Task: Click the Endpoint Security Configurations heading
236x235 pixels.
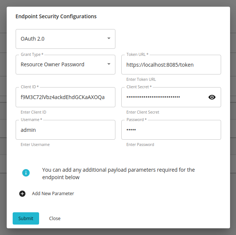Action: (x=56, y=16)
